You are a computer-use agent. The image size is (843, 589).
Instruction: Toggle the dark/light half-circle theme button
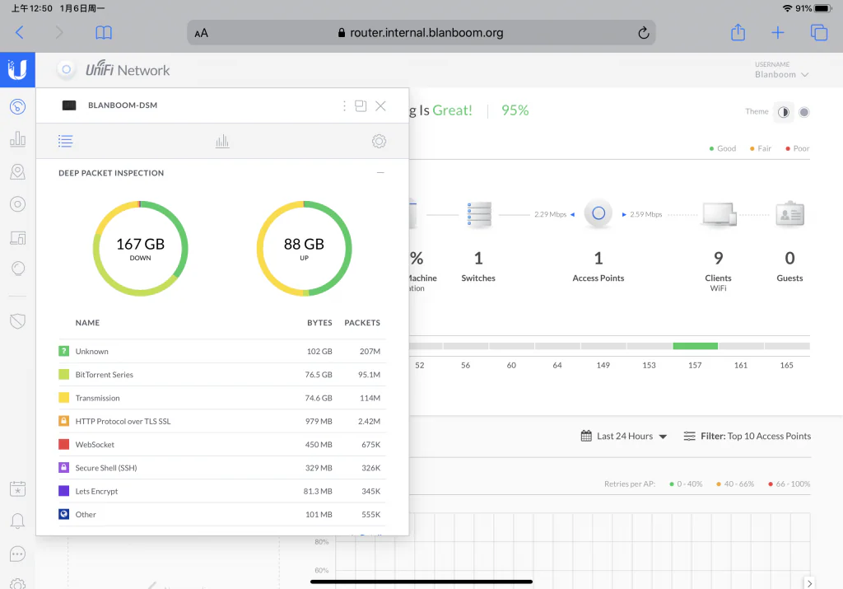pyautogui.click(x=784, y=112)
